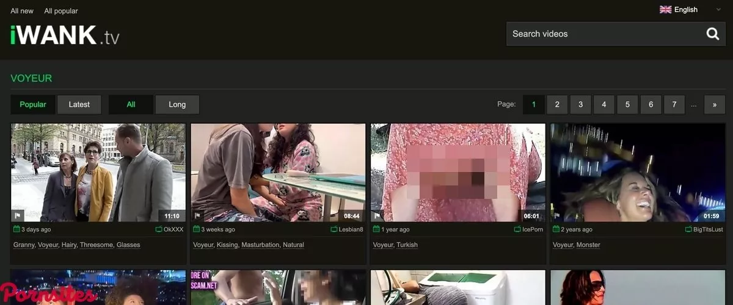This screenshot has width=733, height=305.
Task: Enable the Long duration filter
Action: [177, 104]
